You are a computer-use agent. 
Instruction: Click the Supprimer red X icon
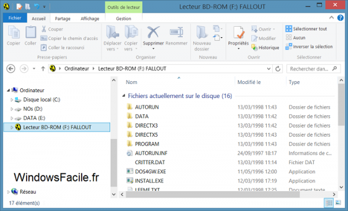click(153, 32)
